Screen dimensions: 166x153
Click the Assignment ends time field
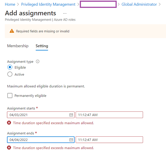(109, 140)
